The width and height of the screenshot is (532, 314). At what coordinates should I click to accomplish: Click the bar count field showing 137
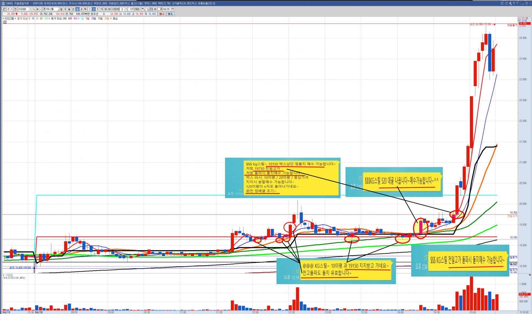[x=132, y=9]
